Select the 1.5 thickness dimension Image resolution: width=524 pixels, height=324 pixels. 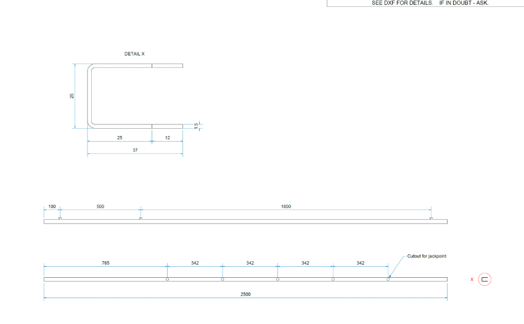point(197,126)
